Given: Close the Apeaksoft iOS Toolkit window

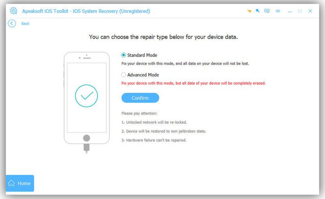Looking at the screenshot, I should coord(310,11).
